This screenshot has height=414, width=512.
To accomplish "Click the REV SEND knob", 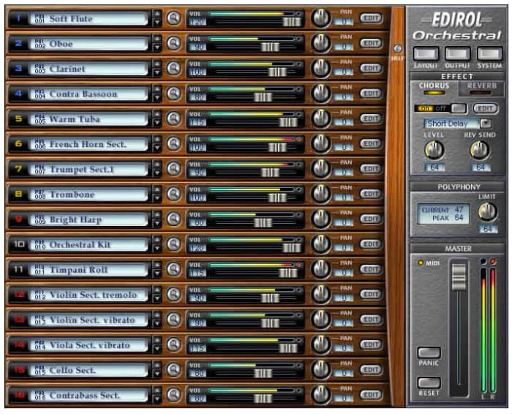I will coord(479,150).
